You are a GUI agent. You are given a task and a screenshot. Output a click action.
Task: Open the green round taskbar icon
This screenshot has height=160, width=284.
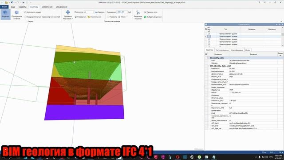pyautogui.click(x=199, y=157)
